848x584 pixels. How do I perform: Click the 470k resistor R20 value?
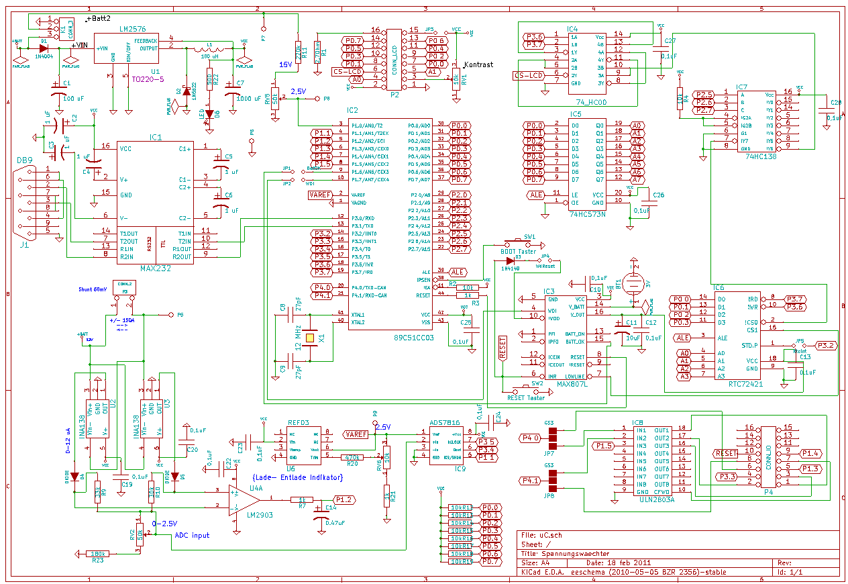tap(352, 457)
